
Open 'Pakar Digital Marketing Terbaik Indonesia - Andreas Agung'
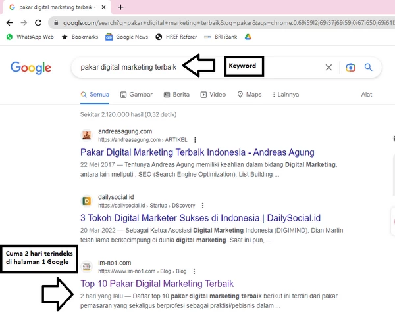pos(197,152)
